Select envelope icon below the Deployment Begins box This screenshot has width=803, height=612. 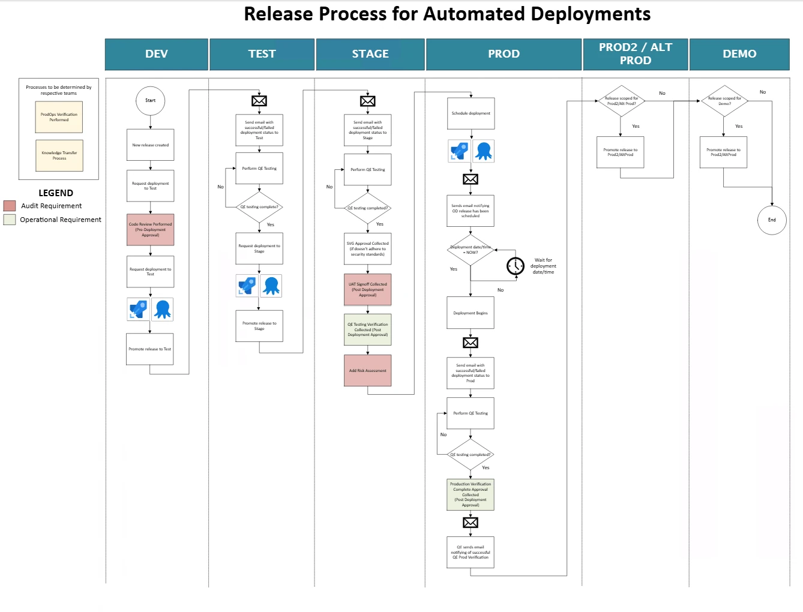(471, 343)
